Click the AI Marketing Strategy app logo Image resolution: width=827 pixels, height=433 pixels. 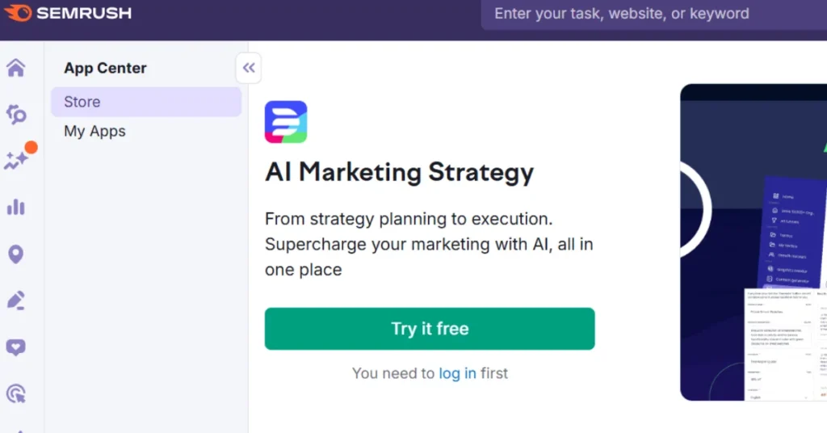[286, 122]
